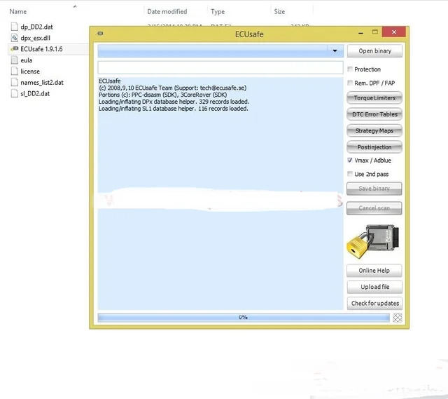Click the license file name
Viewport: 448px width, 399px height.
[30, 72]
